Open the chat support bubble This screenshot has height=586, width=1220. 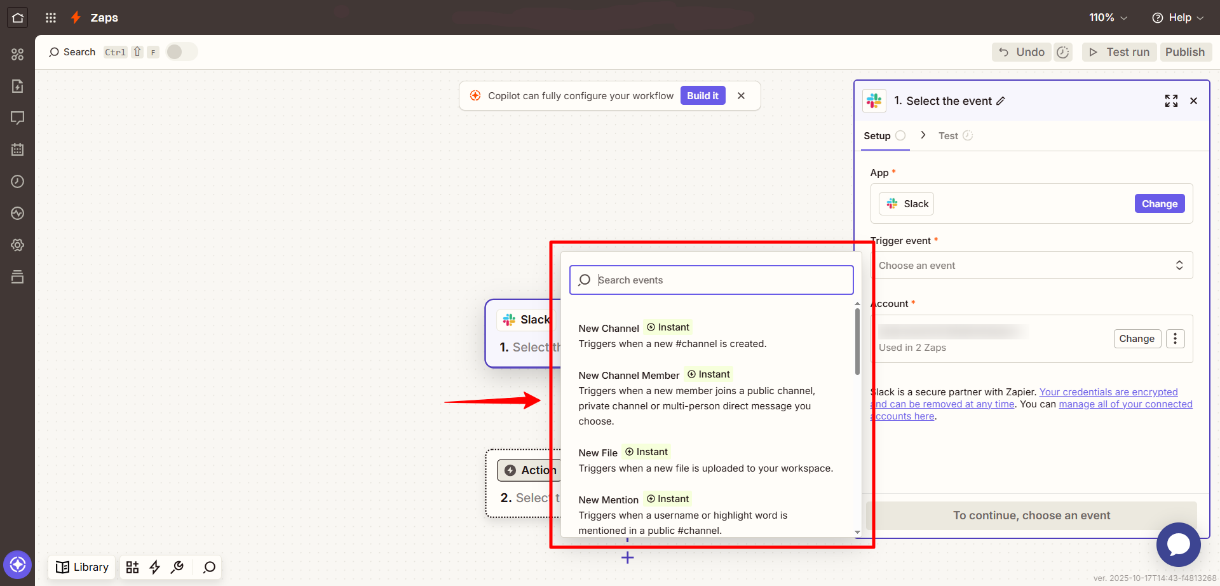[x=1178, y=545]
